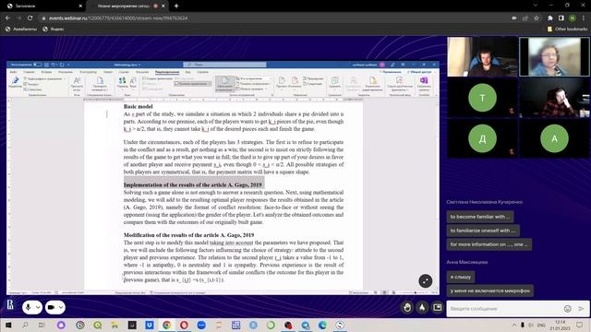Click the Track Changes icon in Word ribbon
This screenshot has width=591, height=332.
(x=224, y=83)
